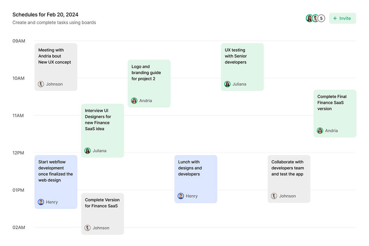
Task: Click the 11AM time label
Action: point(18,116)
